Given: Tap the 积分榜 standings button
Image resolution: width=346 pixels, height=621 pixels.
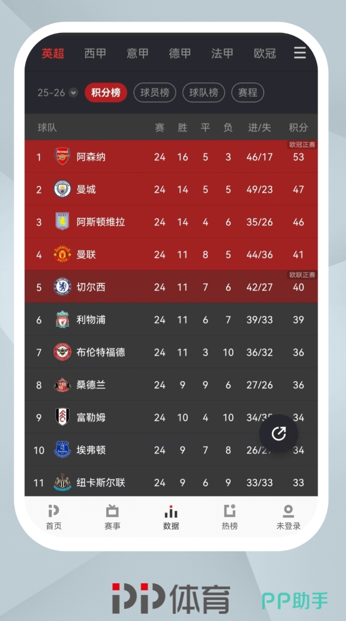Looking at the screenshot, I should [x=105, y=93].
